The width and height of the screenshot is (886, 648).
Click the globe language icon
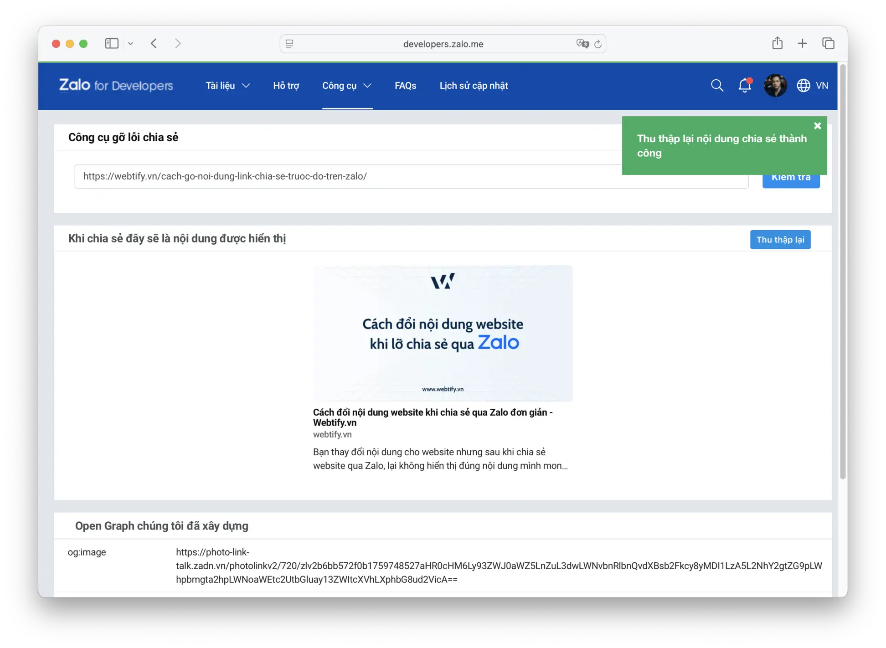point(803,85)
